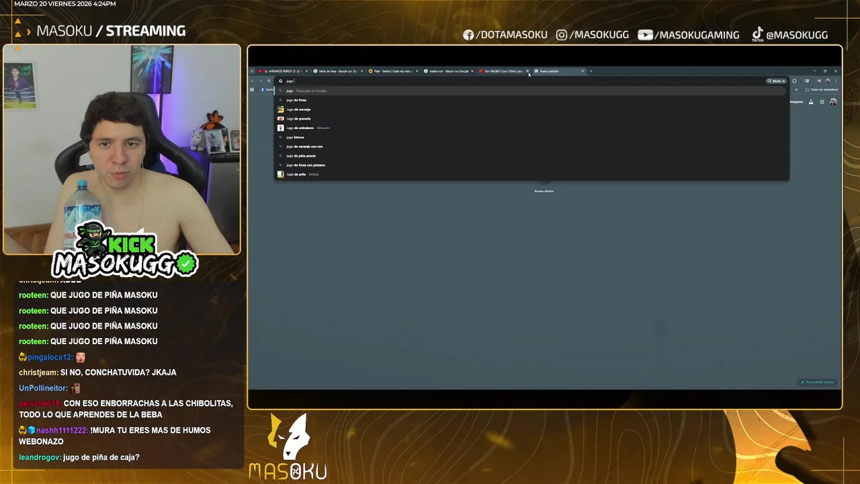Reload the page with refresh icon
860x484 pixels.
[269, 81]
